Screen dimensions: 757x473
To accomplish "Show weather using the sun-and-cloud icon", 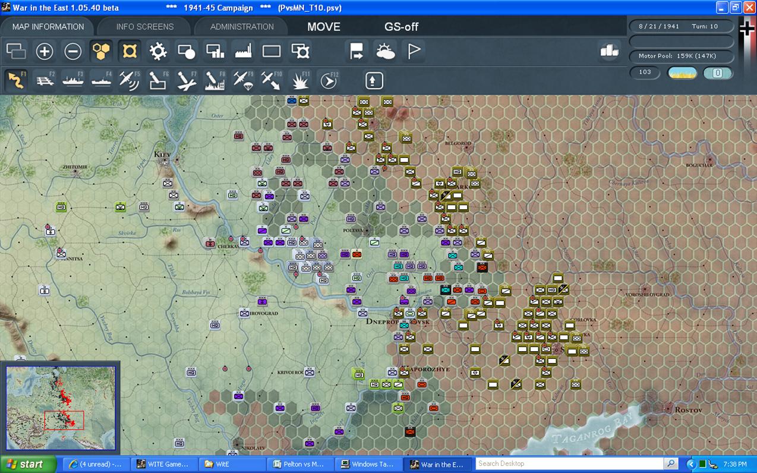I will 385,51.
